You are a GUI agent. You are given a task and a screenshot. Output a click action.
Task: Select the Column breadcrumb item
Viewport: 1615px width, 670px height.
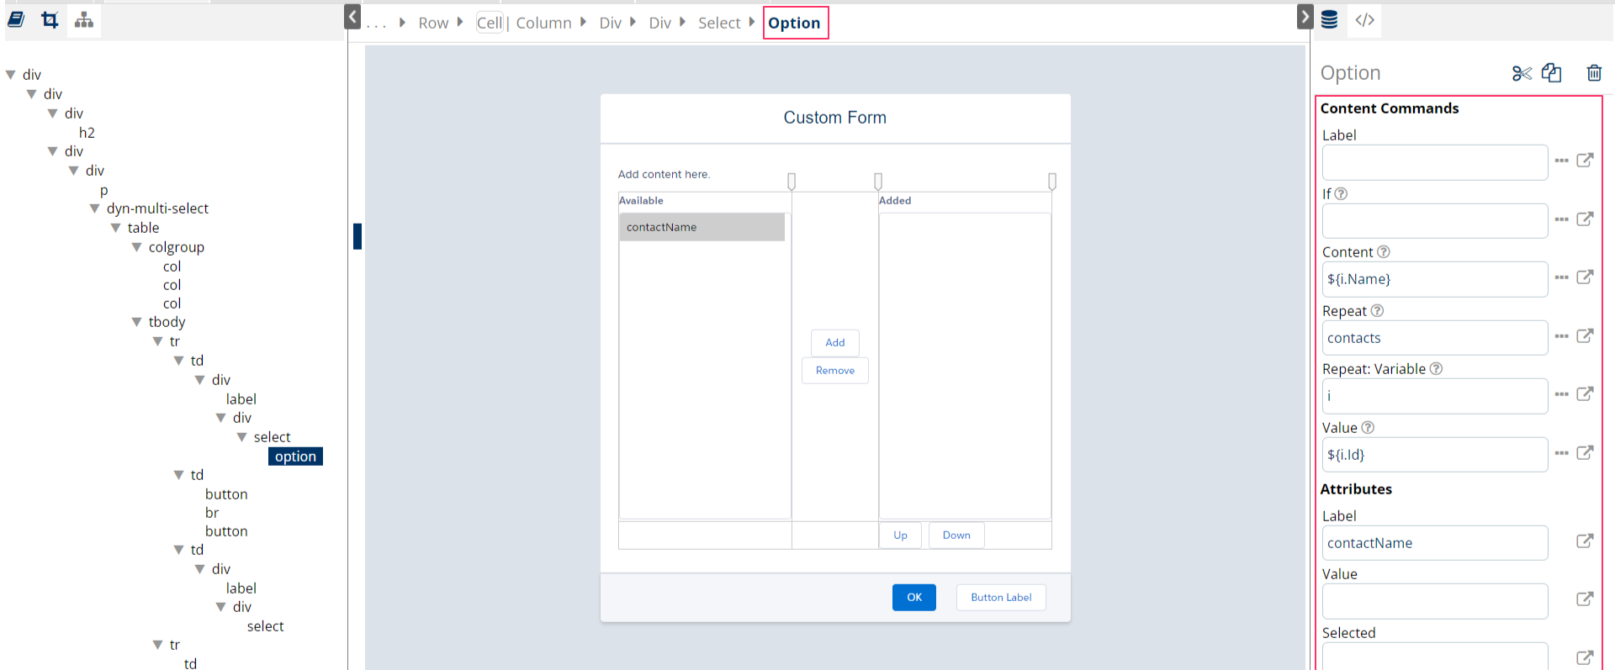point(543,24)
